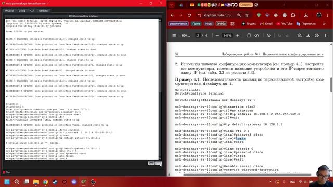Click the ENG language indicator
Image resolution: width=333 pixels, height=187 pixels.
click(292, 182)
